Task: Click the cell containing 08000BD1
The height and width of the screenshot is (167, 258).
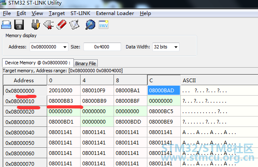Action: [x=64, y=122]
